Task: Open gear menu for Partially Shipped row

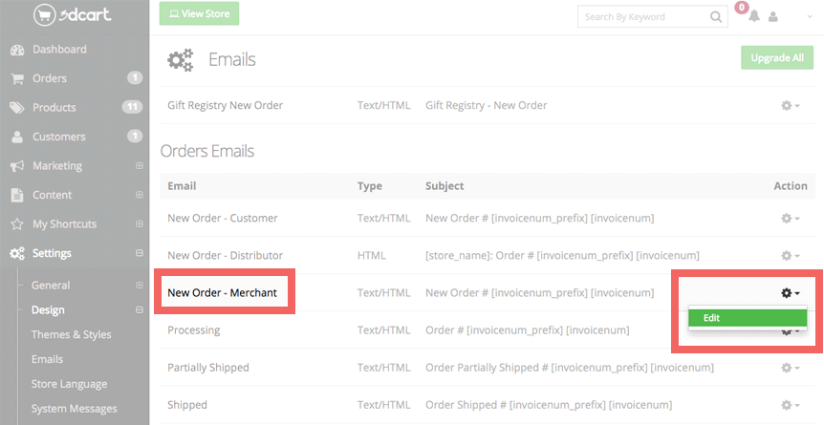Action: (790, 368)
